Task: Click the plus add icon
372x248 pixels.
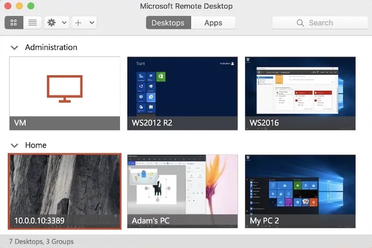Action: click(x=78, y=23)
